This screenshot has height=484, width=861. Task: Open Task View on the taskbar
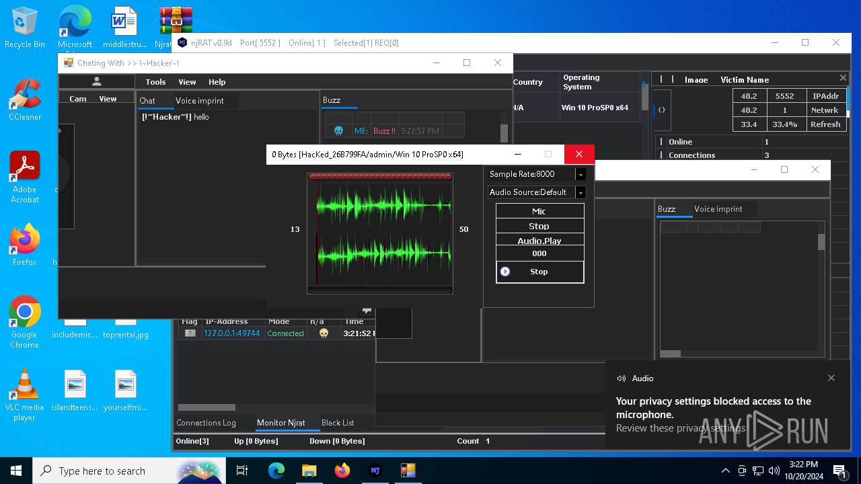(243, 471)
